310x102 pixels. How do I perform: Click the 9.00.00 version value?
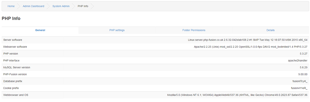[x=303, y=74]
